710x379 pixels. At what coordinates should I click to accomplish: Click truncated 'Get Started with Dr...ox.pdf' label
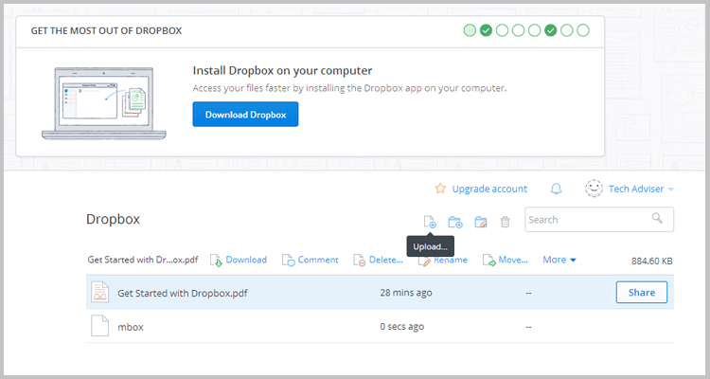point(143,260)
